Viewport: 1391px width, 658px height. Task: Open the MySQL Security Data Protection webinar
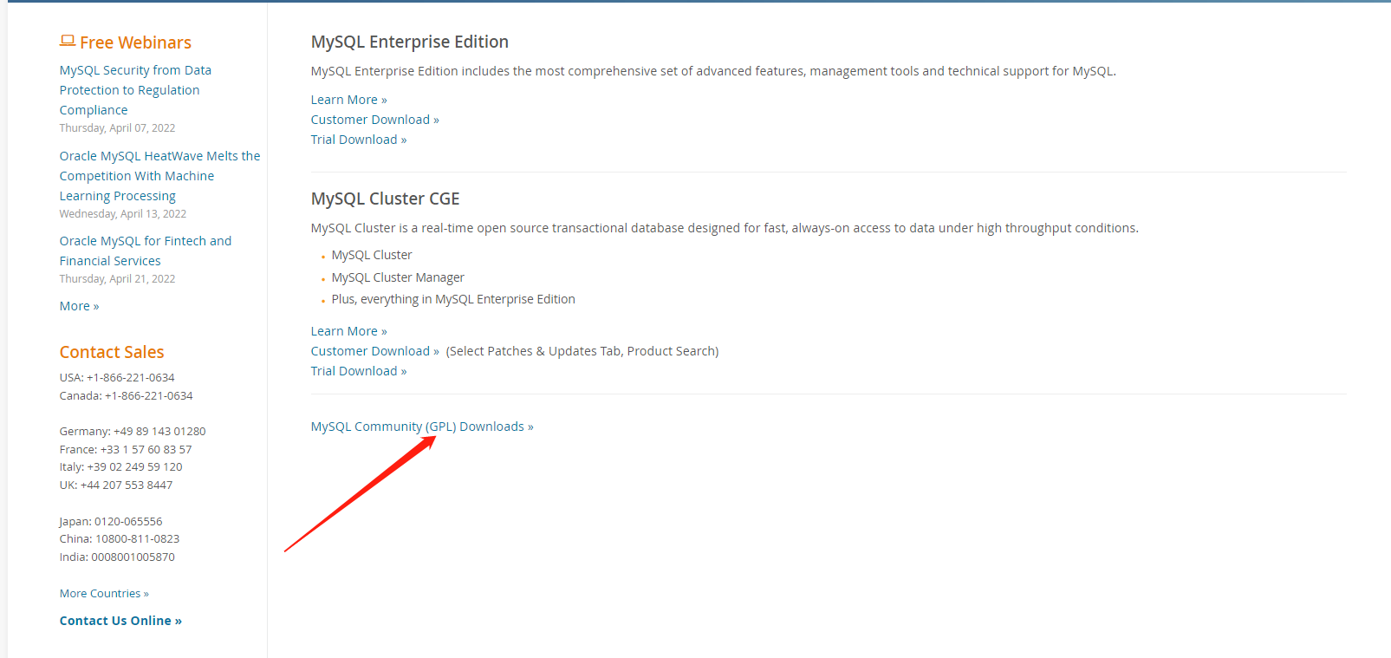[135, 90]
